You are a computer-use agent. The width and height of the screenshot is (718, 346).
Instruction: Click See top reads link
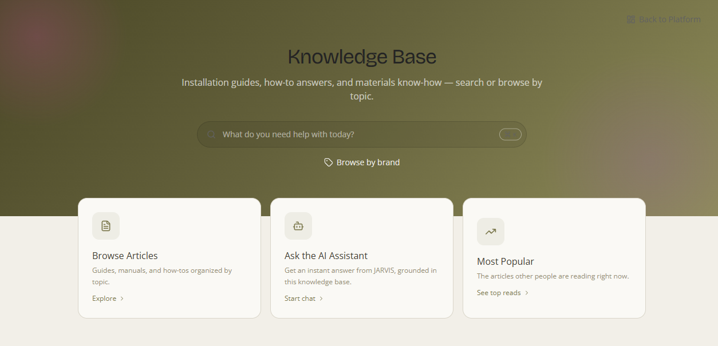coord(503,293)
